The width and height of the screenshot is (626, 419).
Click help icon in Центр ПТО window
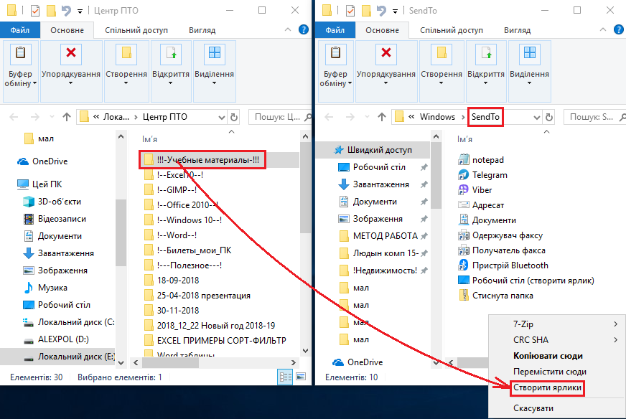(x=304, y=29)
